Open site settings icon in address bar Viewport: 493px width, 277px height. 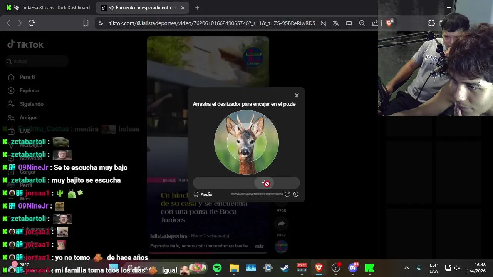point(101,23)
